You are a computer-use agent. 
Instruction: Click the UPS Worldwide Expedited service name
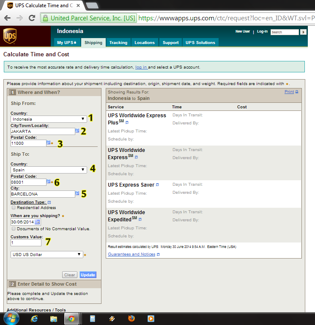point(126,216)
